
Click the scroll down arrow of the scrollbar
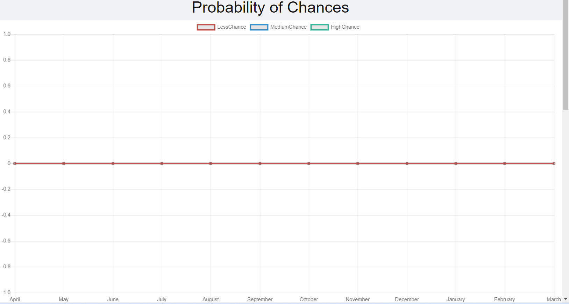pos(566,299)
